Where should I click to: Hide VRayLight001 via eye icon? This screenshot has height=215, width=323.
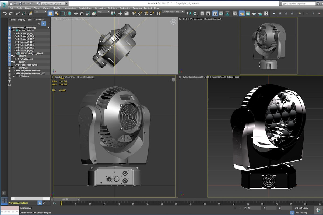[15, 59]
